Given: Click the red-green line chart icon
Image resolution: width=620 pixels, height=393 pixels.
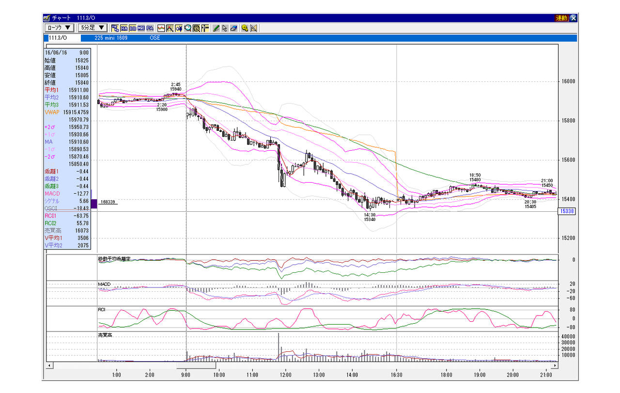Looking at the screenshot, I should coord(161,28).
